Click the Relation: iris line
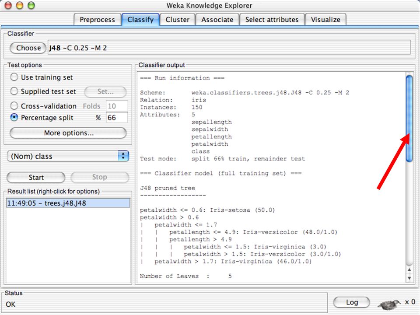This screenshot has height=315, width=420. pyautogui.click(x=173, y=100)
